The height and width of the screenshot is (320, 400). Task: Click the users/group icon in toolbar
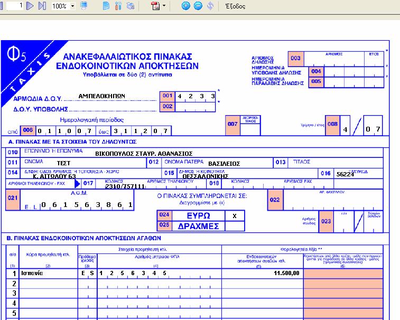point(131,6)
